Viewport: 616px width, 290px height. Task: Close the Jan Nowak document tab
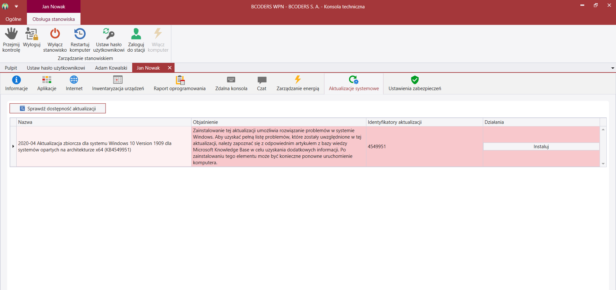[170, 68]
